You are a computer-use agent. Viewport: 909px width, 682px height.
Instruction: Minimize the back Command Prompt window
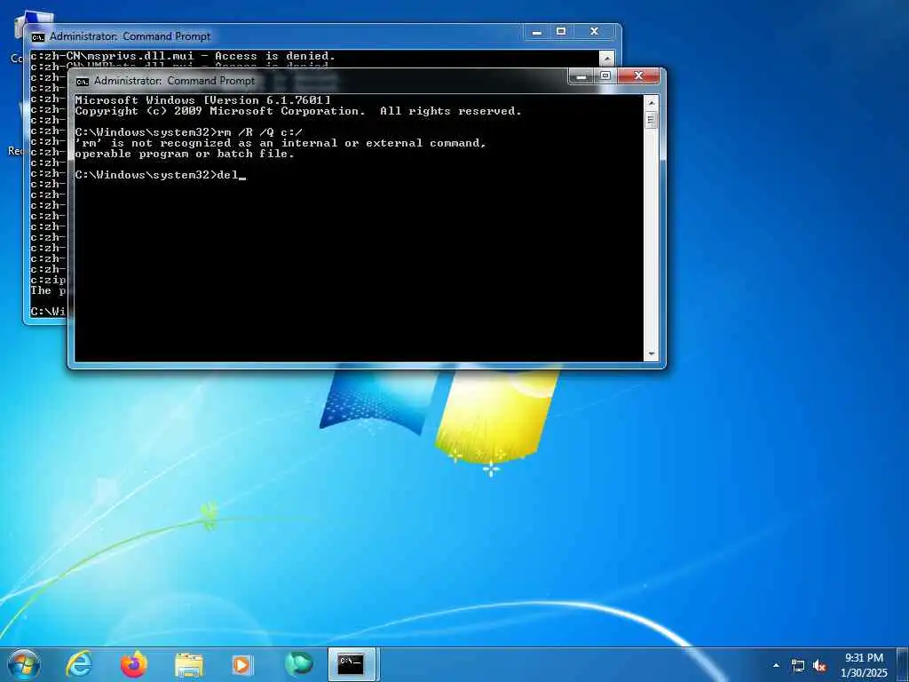[x=537, y=32]
